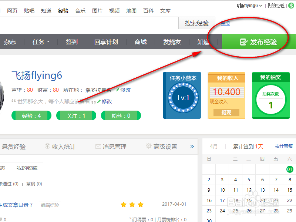
Task: Switch to 知道 in top navigation
Action: pyautogui.click(x=46, y=11)
